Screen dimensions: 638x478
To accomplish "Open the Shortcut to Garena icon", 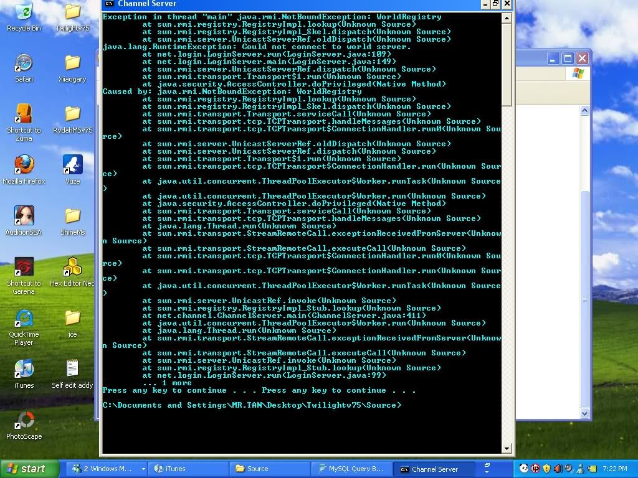I will pyautogui.click(x=24, y=268).
